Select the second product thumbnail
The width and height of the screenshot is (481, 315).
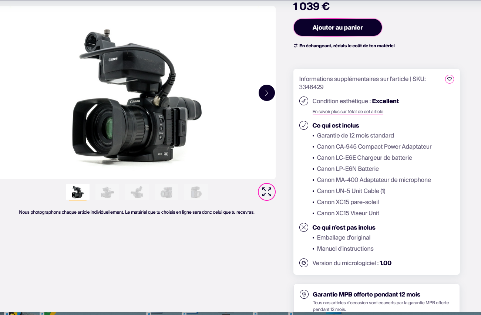point(107,192)
